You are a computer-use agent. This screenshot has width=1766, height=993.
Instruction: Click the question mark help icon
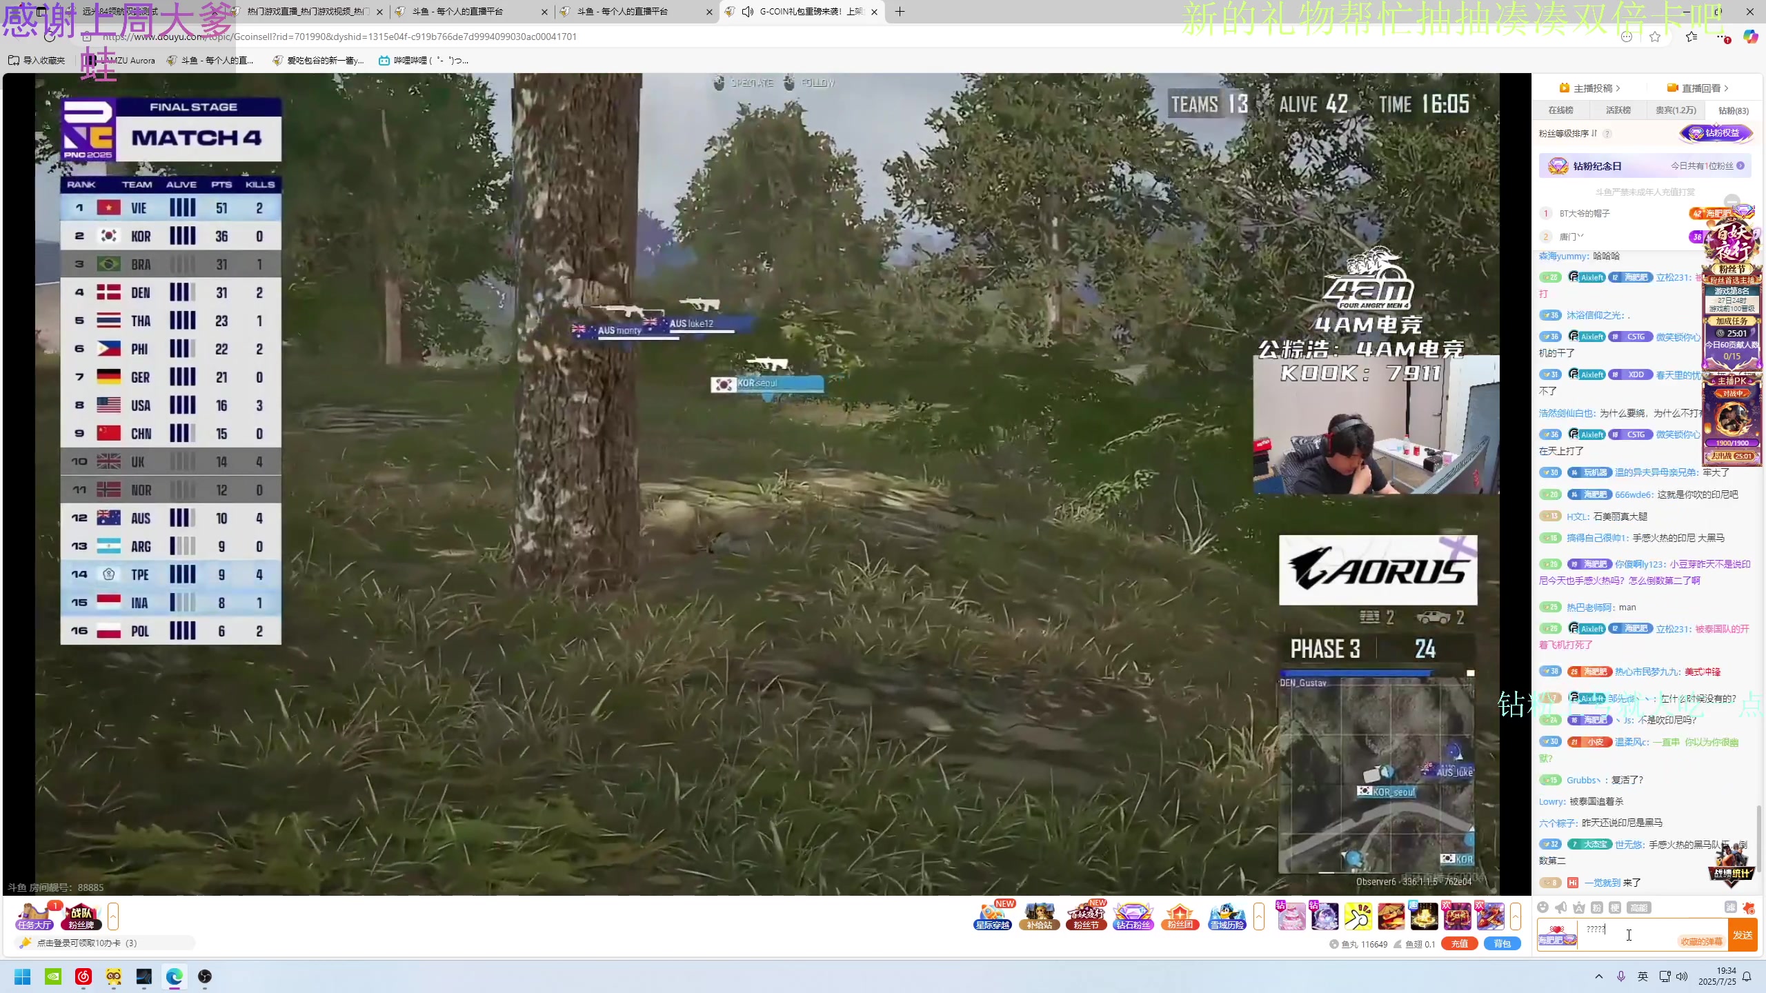[1607, 134]
